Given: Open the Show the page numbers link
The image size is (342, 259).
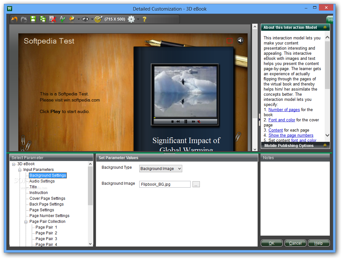Looking at the screenshot, I should click(x=291, y=135).
